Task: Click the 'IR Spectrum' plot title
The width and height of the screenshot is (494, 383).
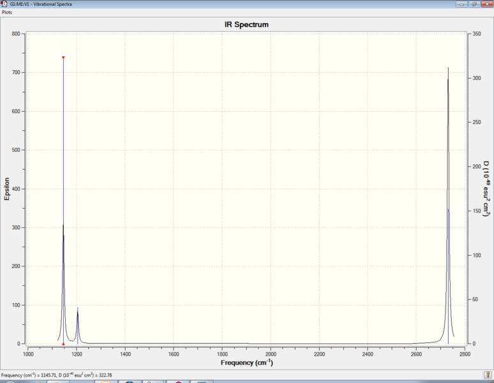Action: tap(246, 24)
